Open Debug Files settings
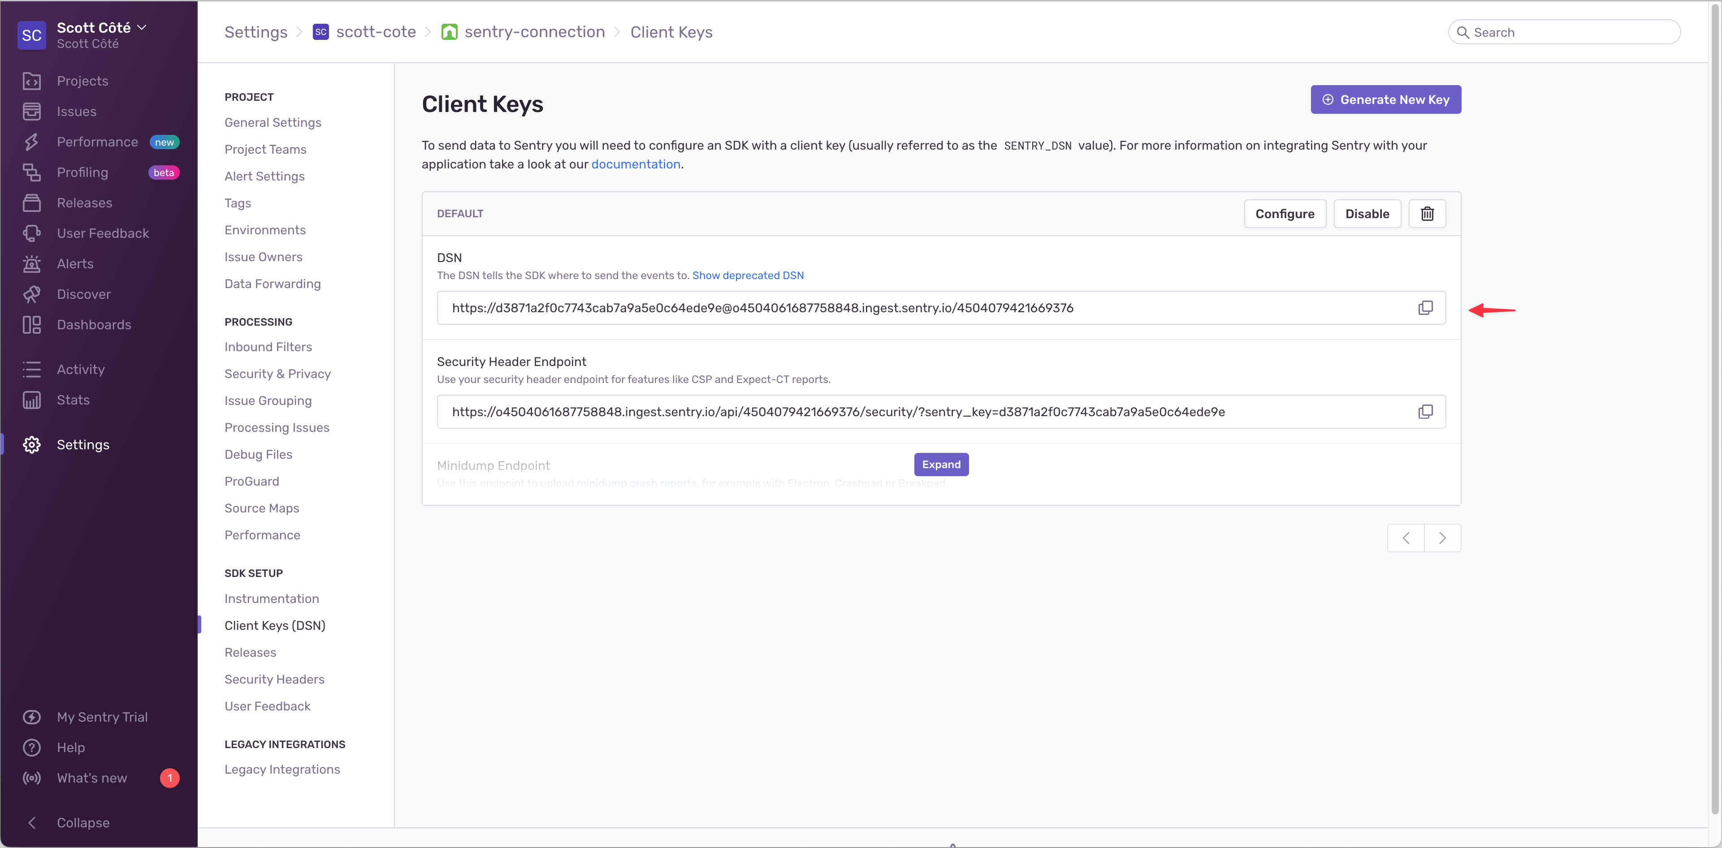This screenshot has height=848, width=1722. click(258, 454)
